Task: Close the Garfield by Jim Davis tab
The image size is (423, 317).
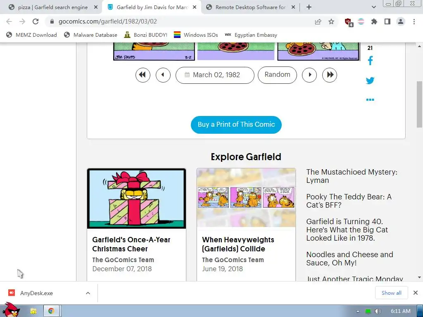Action: coord(195,7)
